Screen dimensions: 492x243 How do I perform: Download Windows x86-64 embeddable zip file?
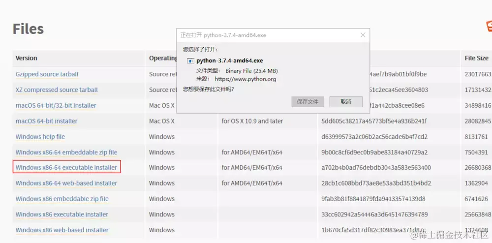66,152
